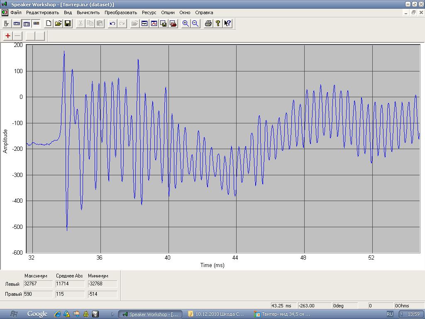
Task: Toggle the third view-mode toolbar button
Action: (26, 24)
